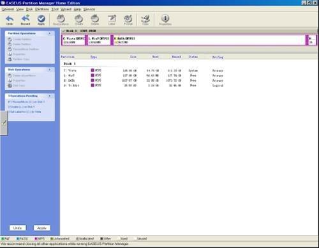Open the General menu

[x=8, y=10]
